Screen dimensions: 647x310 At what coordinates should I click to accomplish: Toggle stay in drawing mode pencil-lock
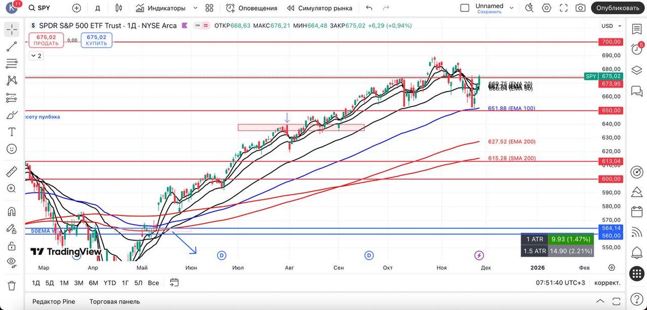click(x=11, y=229)
